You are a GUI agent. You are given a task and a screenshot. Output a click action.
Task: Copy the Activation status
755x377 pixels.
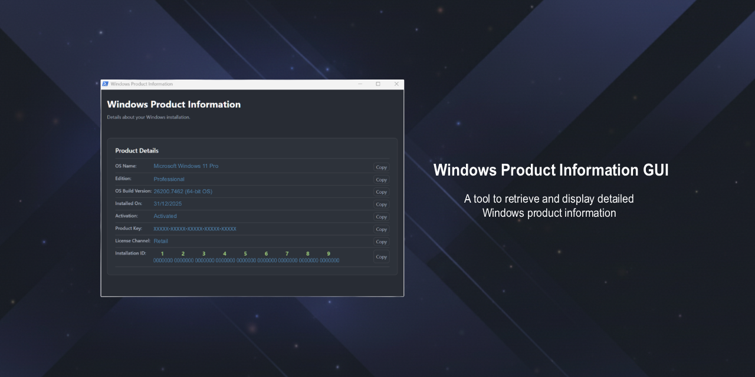[380, 216]
